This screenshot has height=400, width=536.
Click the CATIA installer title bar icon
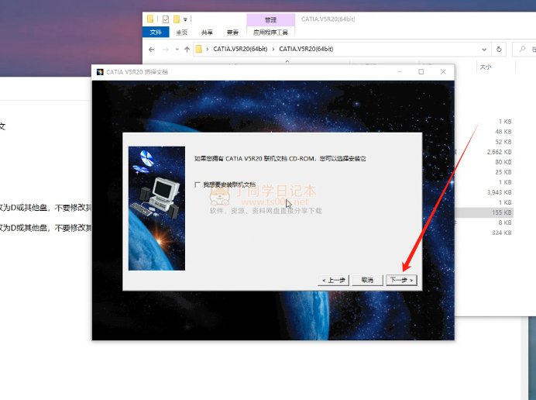(x=100, y=72)
